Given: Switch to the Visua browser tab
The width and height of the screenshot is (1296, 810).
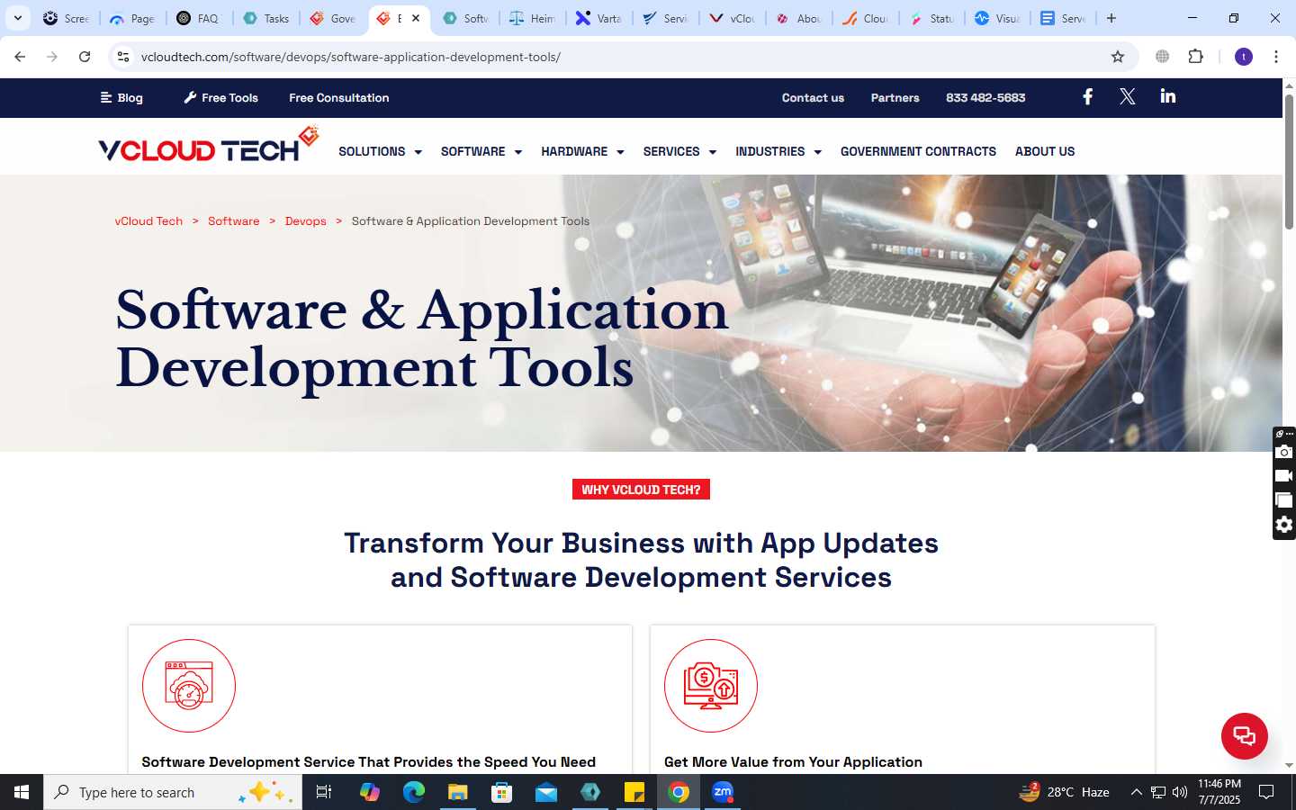Looking at the screenshot, I should 998,18.
